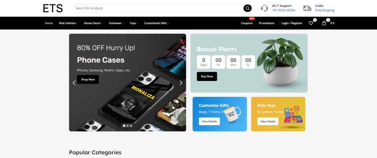Go to previous slide with left arrow
377x158 pixels.
[x=74, y=83]
